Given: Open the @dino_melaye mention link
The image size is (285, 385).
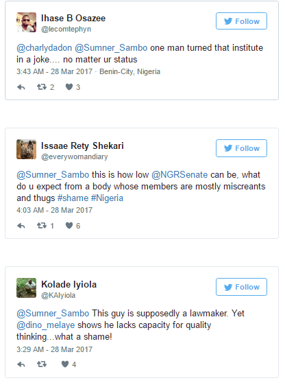Looking at the screenshot, I should (x=46, y=325).
